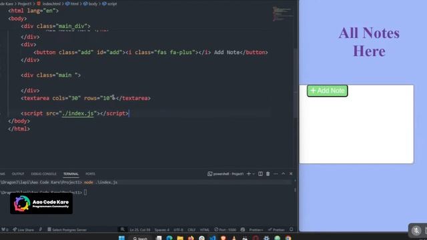427x240 pixels.
Task: Open Visual Studio Code taskbar icon
Action: coord(212,238)
